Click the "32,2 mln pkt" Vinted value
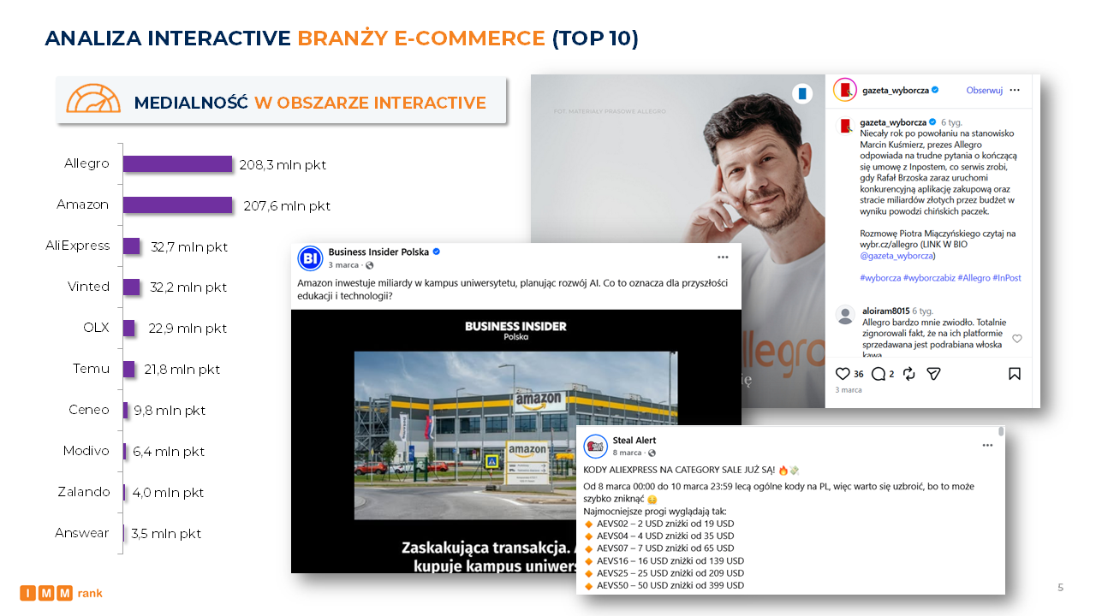 [x=188, y=287]
